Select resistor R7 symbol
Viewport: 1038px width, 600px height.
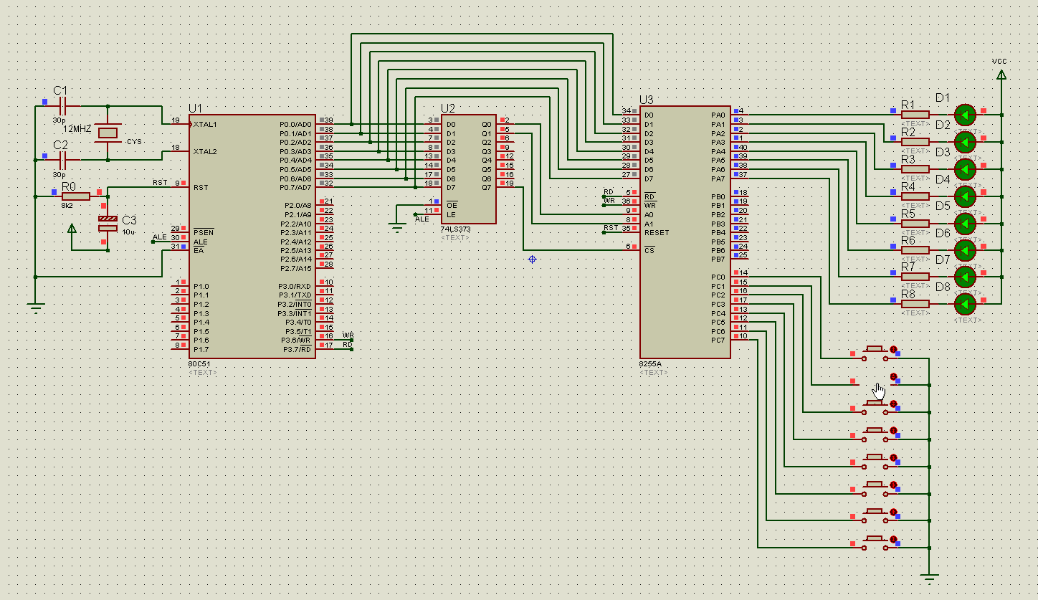point(915,277)
